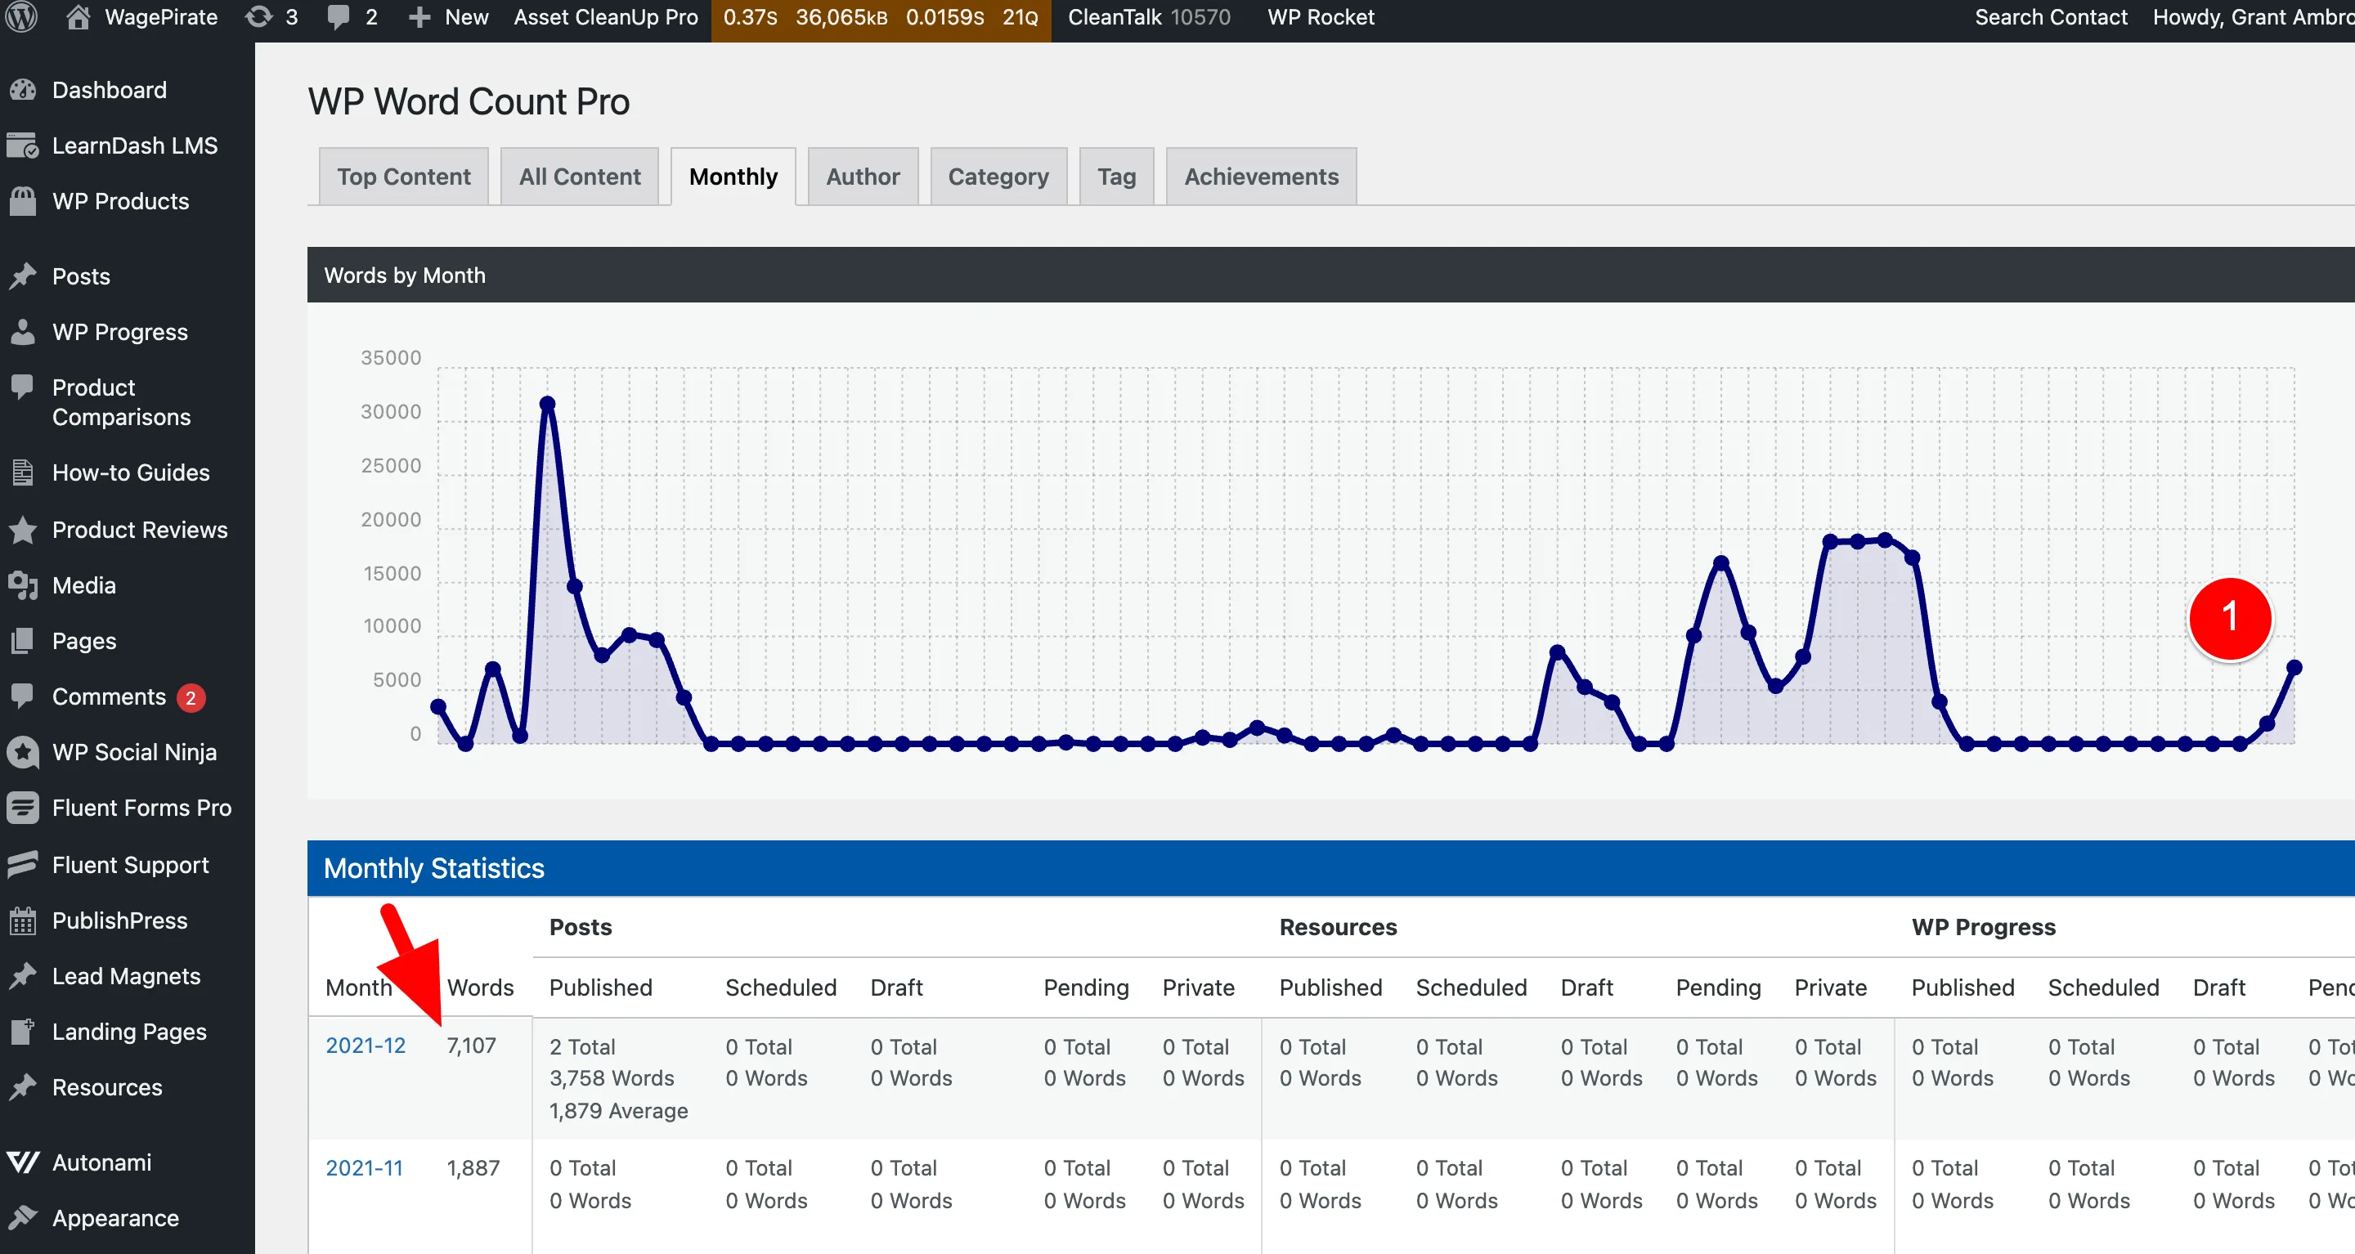
Task: Click the 1,887 words value
Action: [x=473, y=1167]
